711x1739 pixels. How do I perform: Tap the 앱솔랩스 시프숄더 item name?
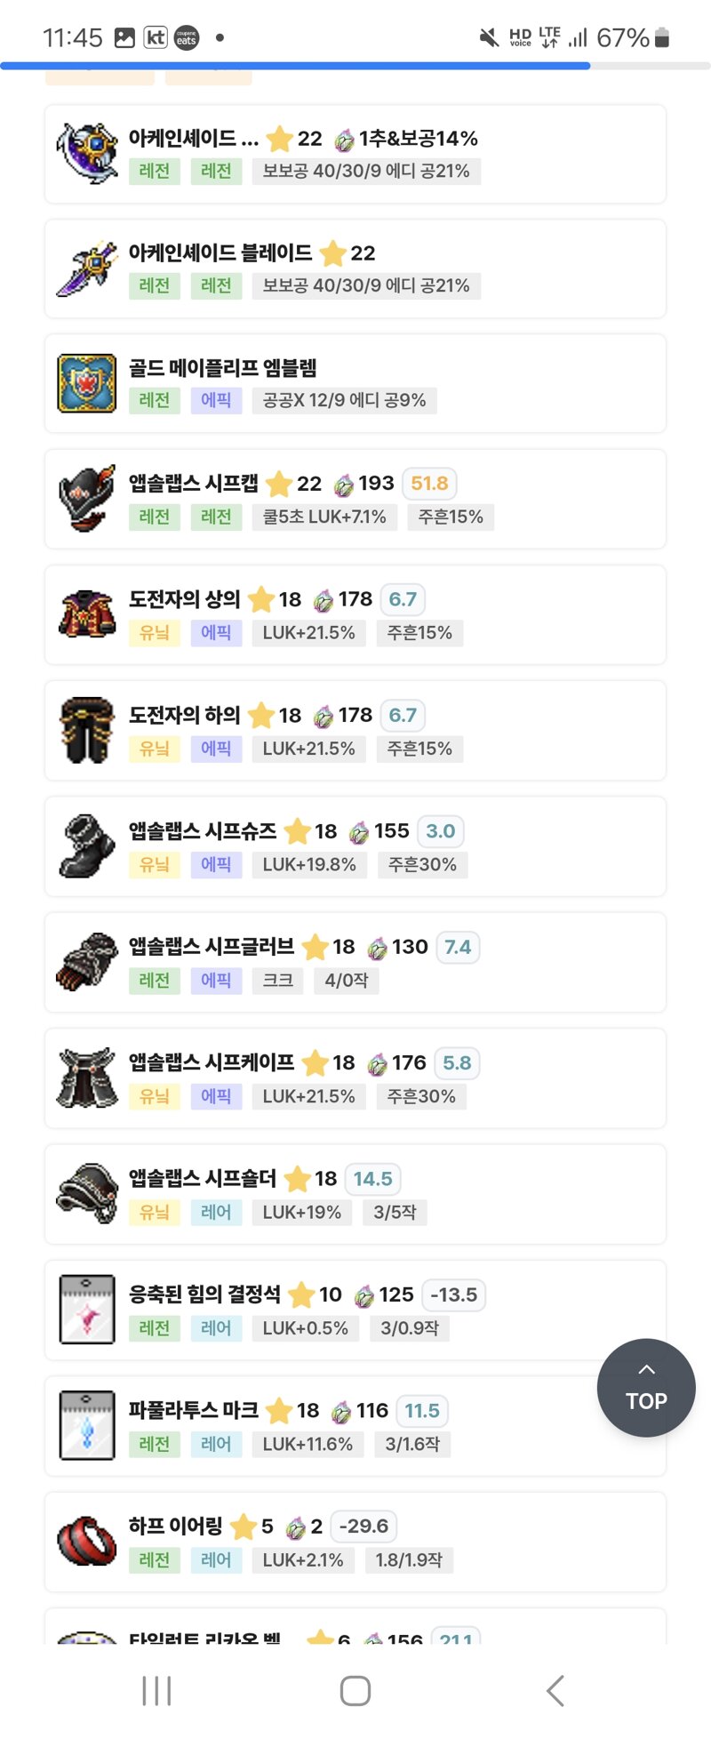203,1179
